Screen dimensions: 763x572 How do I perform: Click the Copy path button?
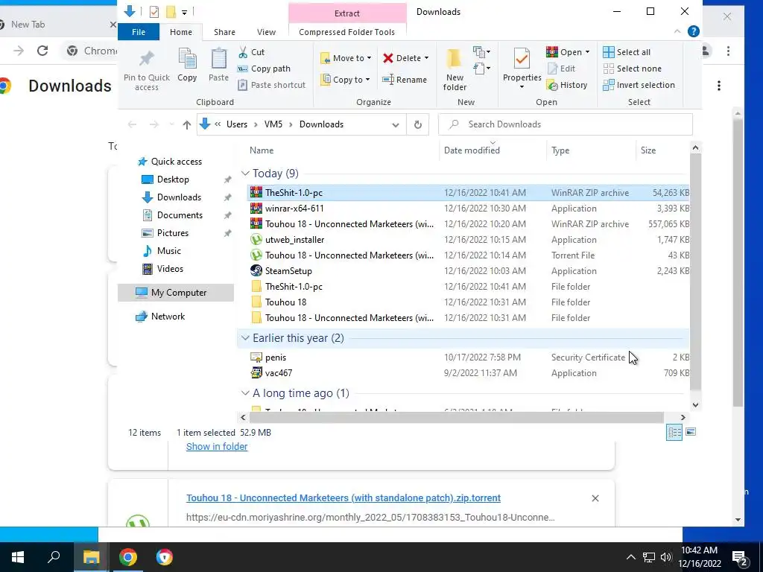coord(264,69)
